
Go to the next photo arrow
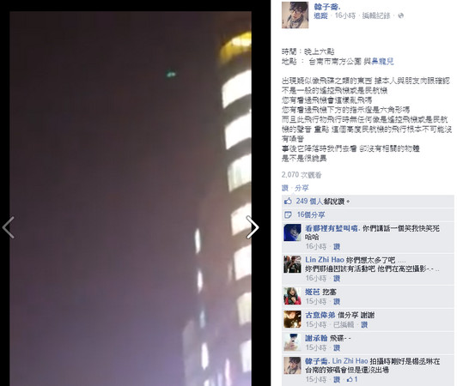(x=252, y=227)
